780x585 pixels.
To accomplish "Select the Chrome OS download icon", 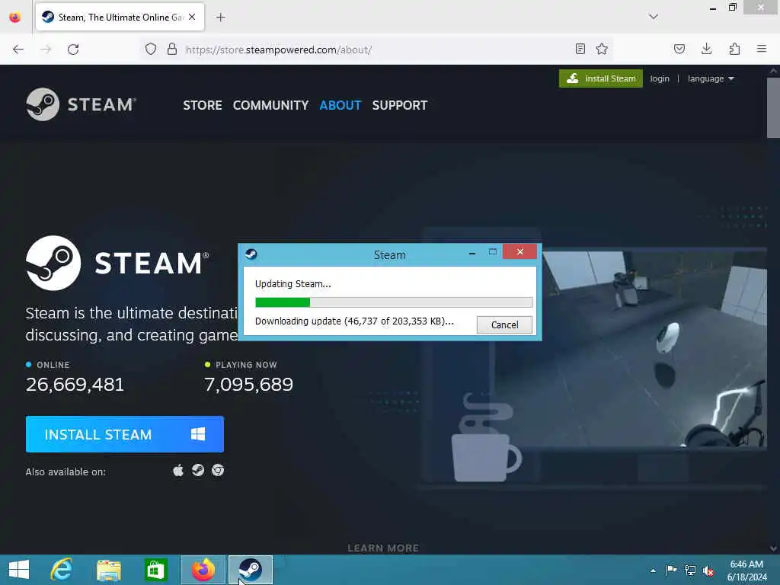I will coord(218,470).
